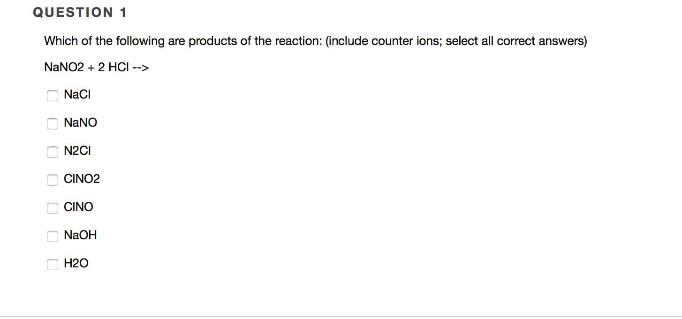Select the ClNO option label
682x319 pixels.
tap(78, 207)
